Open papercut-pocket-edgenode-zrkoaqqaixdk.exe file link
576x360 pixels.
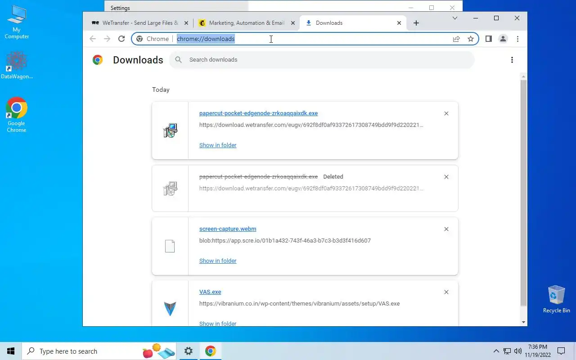point(258,113)
